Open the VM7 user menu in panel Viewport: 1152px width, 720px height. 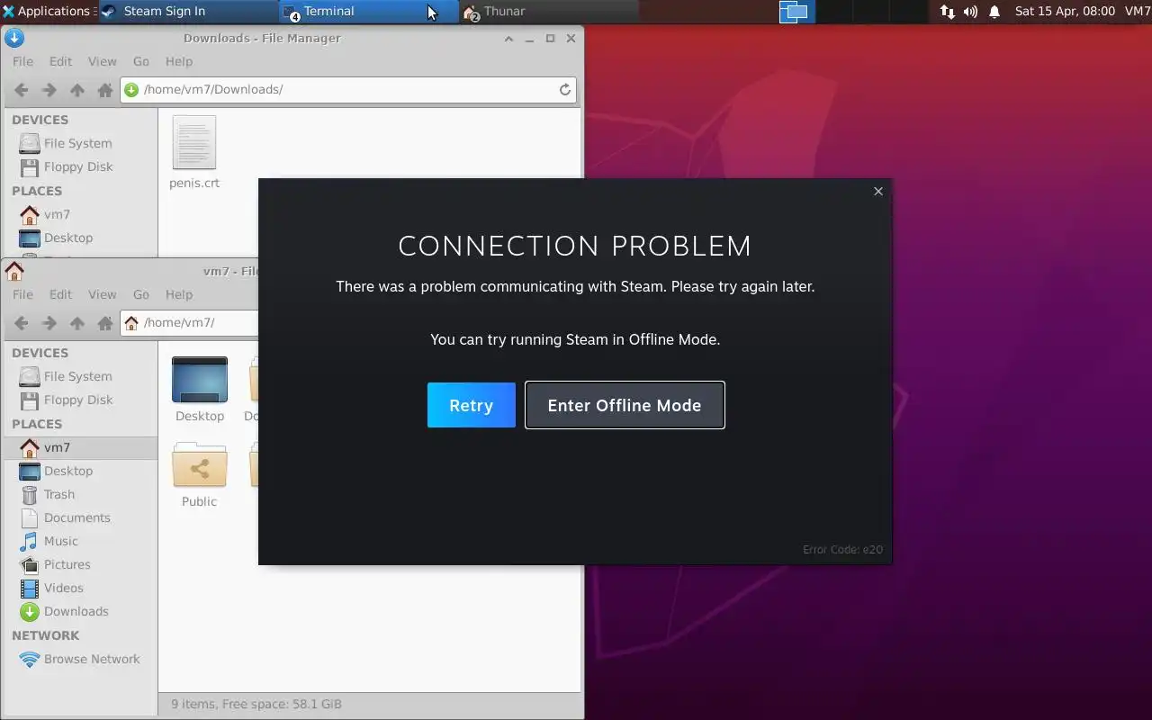1138,11
